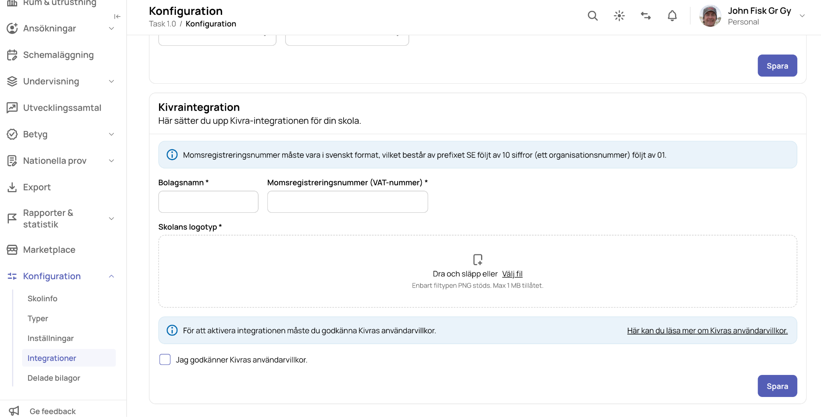The width and height of the screenshot is (821, 417).
Task: Expand the Betyg section chevron
Action: click(111, 134)
